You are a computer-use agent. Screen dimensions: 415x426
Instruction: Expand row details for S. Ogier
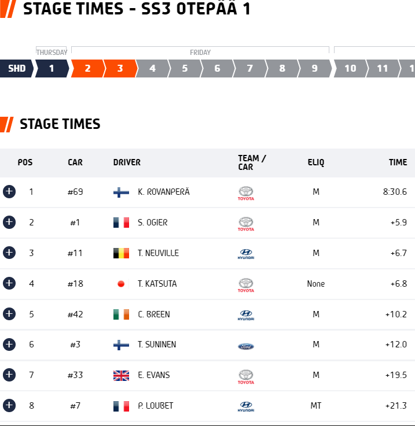9,222
